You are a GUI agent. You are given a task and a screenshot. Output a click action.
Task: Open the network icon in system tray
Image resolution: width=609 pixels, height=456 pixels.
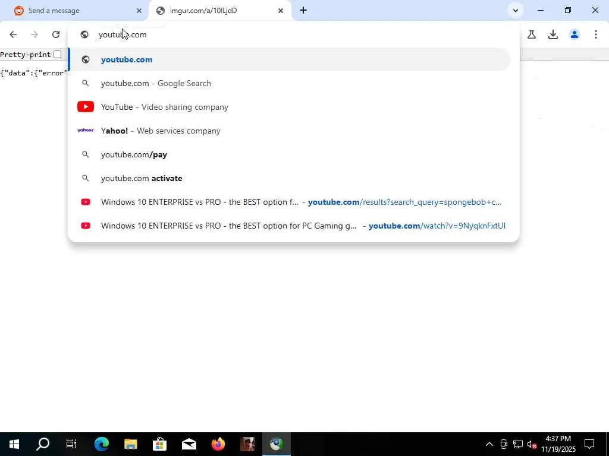coord(518,444)
